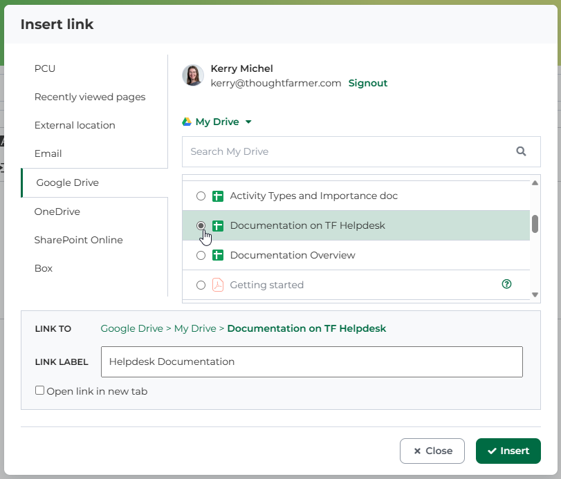Click the Link Label text field
Screen dimensions: 561x479
(x=311, y=361)
